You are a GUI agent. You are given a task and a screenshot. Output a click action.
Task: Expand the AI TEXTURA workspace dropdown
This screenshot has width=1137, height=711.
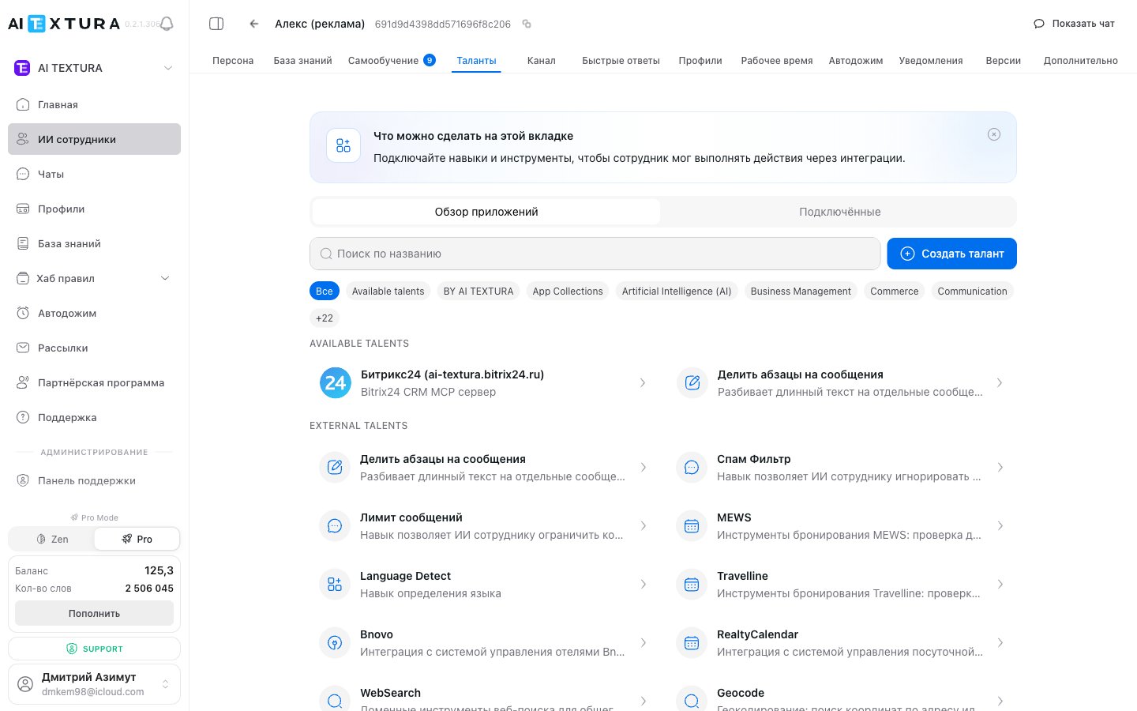click(168, 68)
